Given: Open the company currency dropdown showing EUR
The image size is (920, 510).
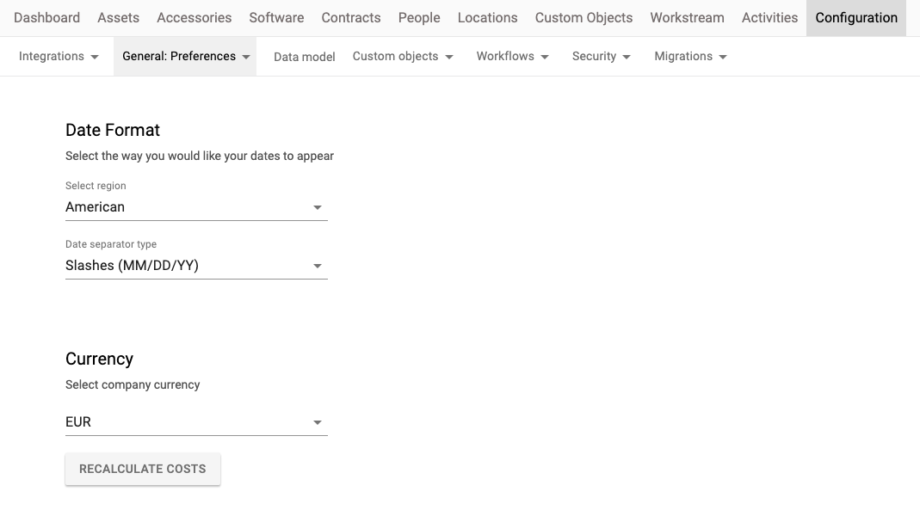Looking at the screenshot, I should pyautogui.click(x=196, y=422).
